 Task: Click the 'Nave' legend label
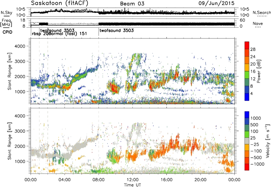tap(257, 23)
